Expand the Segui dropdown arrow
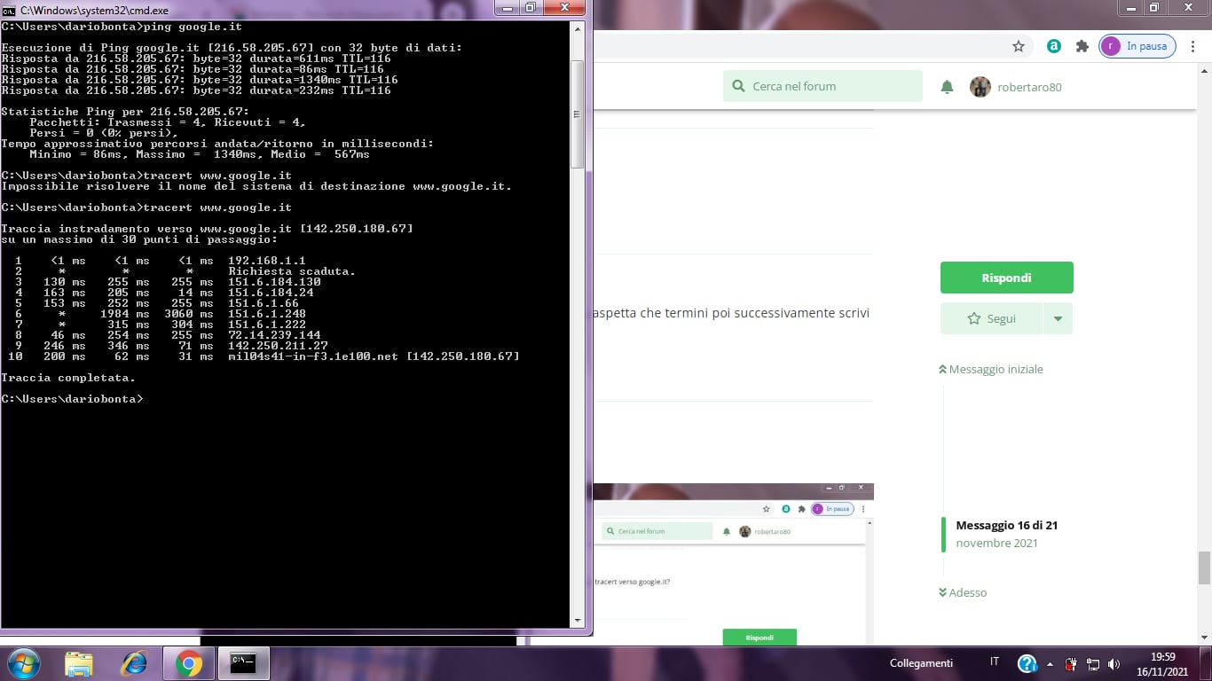Image resolution: width=1212 pixels, height=681 pixels. tap(1058, 318)
